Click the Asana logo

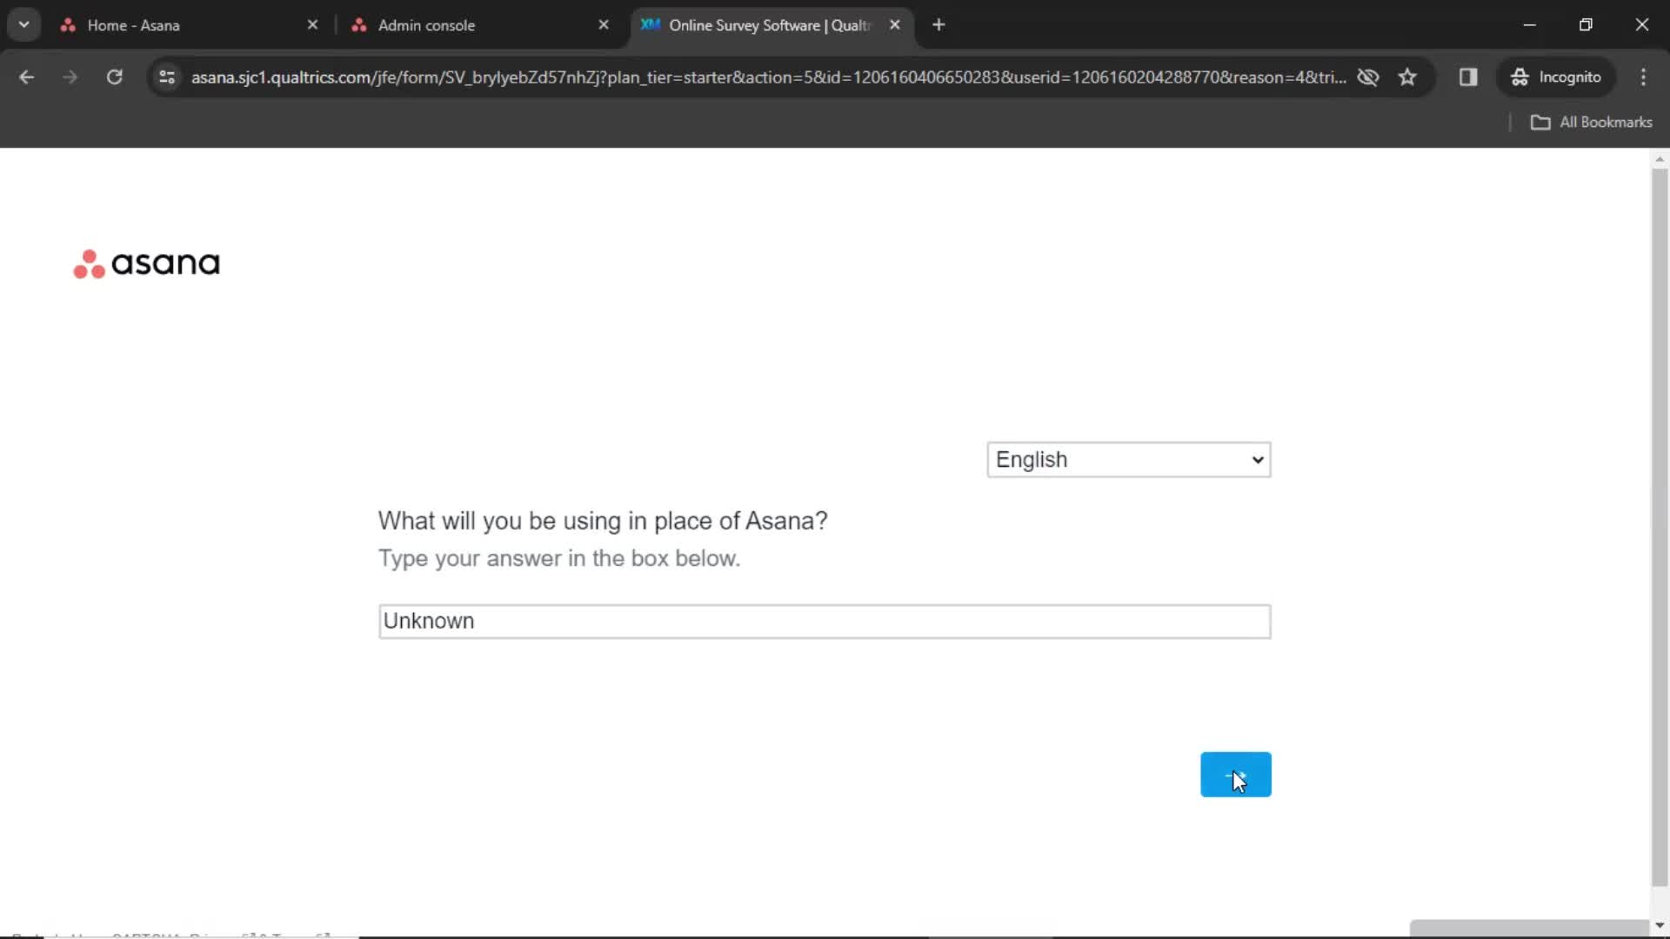(x=146, y=263)
